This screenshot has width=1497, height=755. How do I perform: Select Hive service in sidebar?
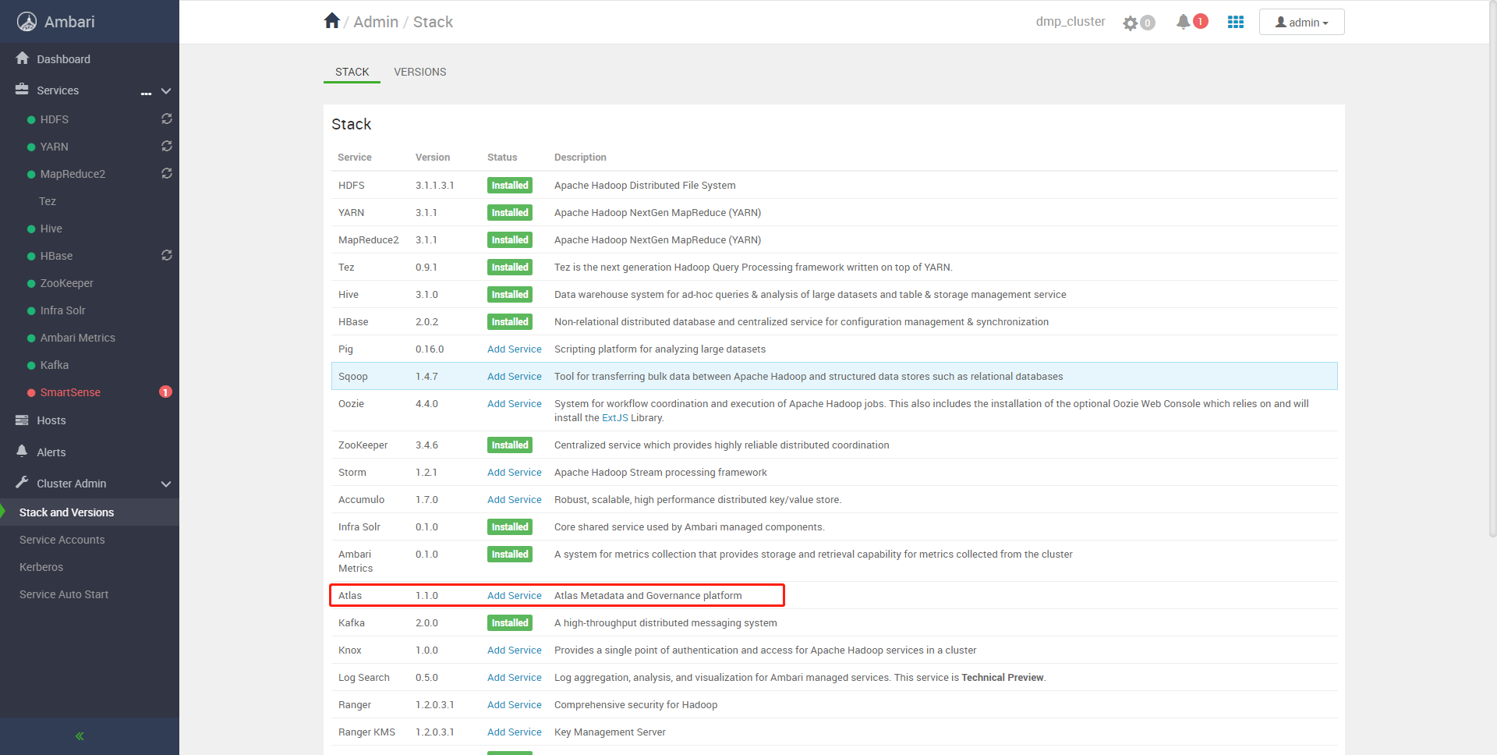(51, 229)
